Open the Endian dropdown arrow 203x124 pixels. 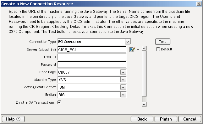click(123, 95)
